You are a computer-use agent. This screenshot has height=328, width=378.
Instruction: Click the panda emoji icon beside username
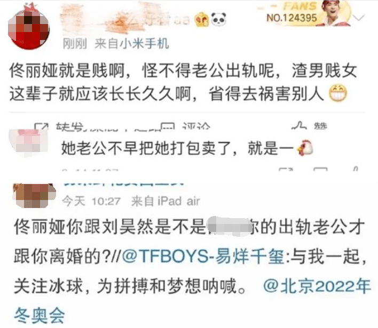pyautogui.click(x=219, y=19)
